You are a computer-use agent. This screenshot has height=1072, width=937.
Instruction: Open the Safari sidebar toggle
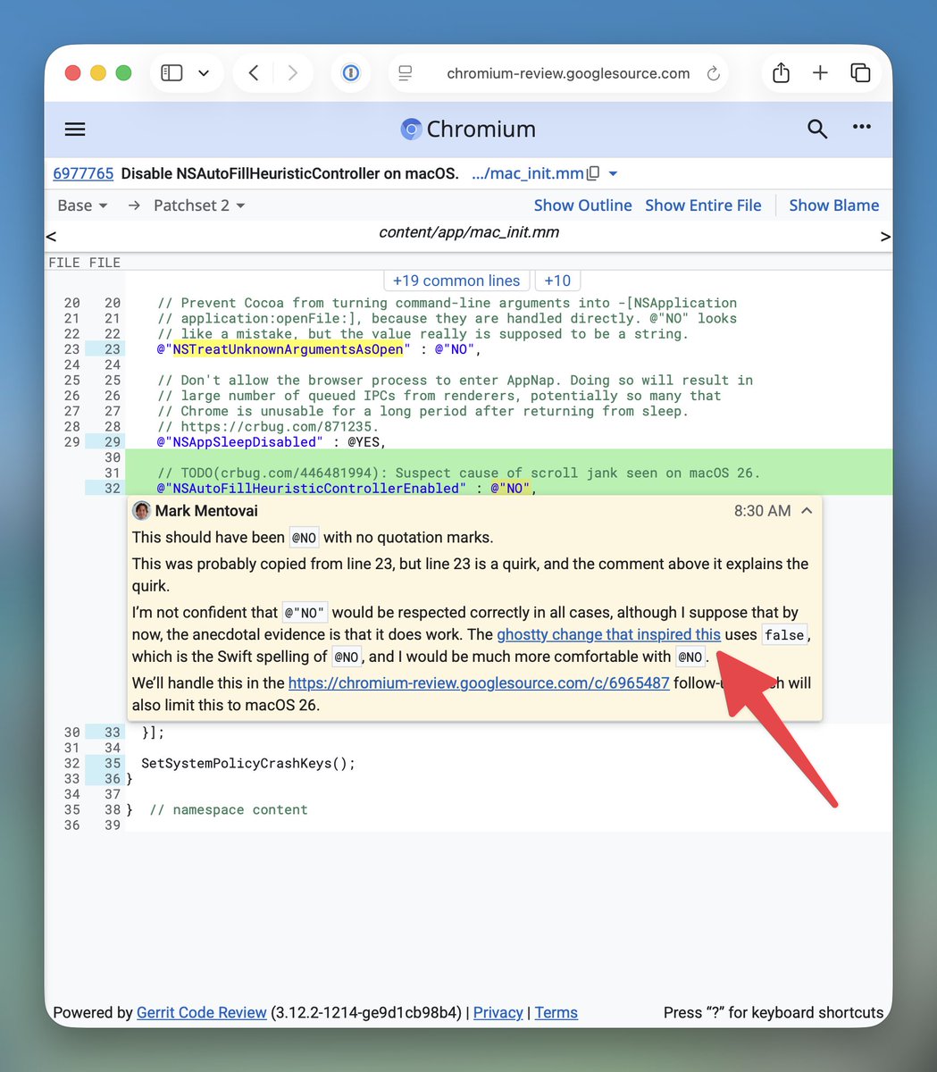172,73
